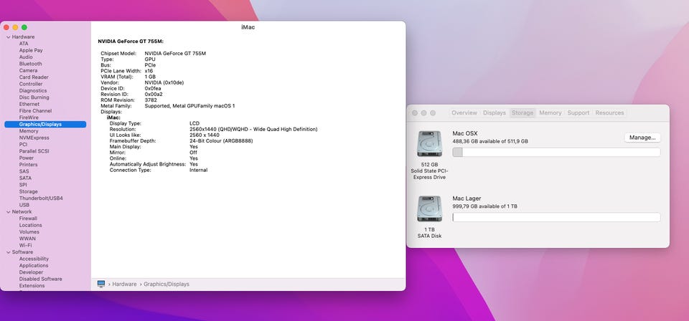Viewport: 689px width, 321px height.
Task: Select USB in the sidebar
Action: [x=24, y=205]
